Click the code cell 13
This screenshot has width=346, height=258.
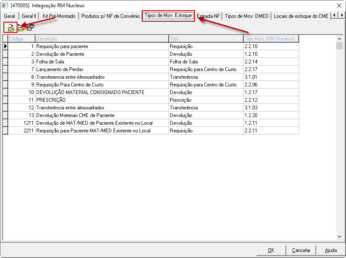pos(21,115)
